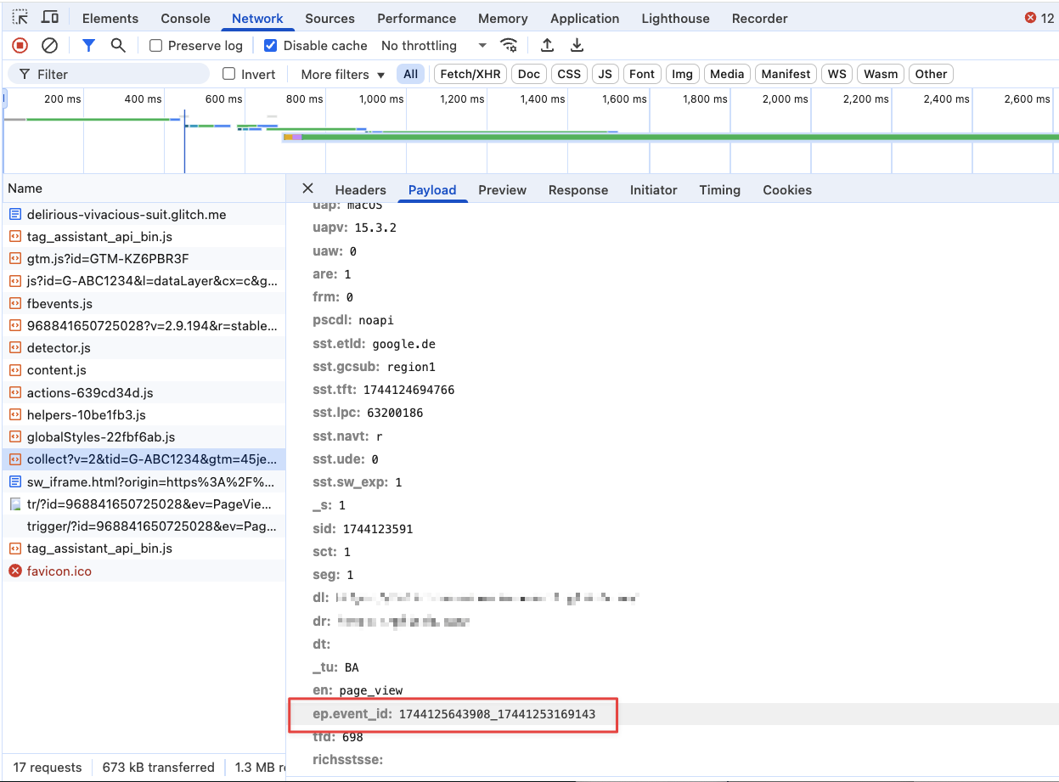Uncheck the Disable cache checkbox

271,46
